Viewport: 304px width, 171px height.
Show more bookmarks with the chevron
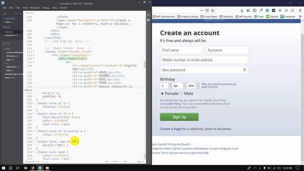[300, 17]
